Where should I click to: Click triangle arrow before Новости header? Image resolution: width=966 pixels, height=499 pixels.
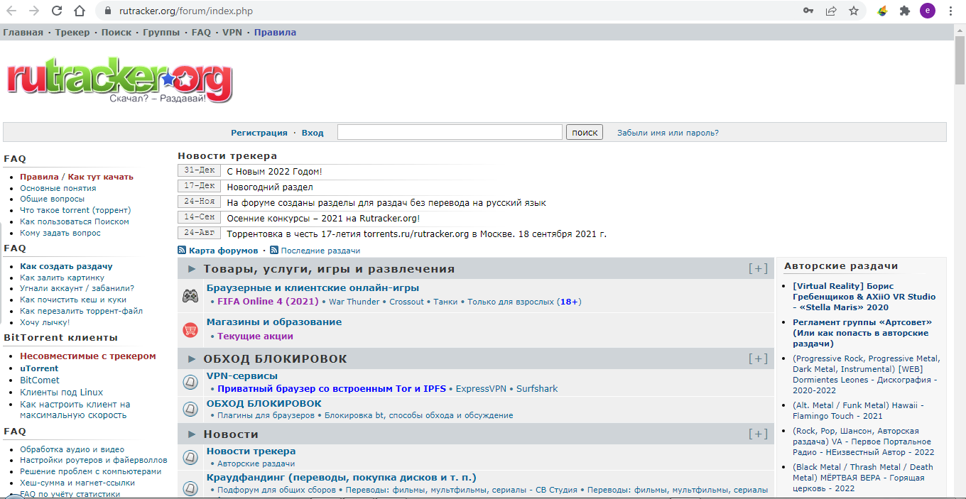pos(192,434)
